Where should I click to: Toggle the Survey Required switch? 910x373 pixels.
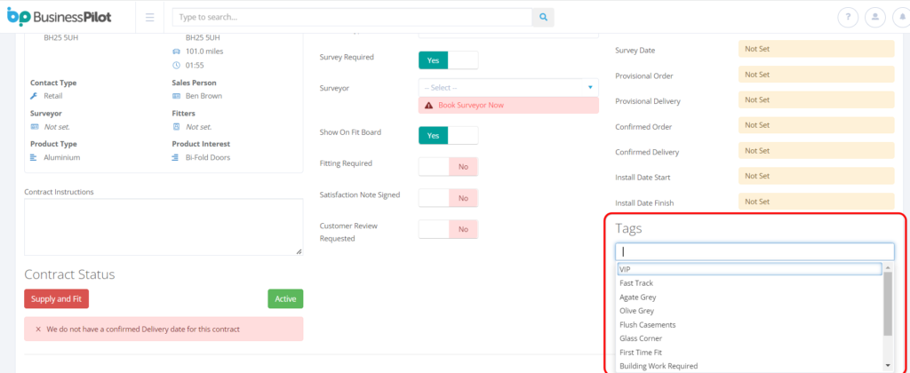[448, 60]
